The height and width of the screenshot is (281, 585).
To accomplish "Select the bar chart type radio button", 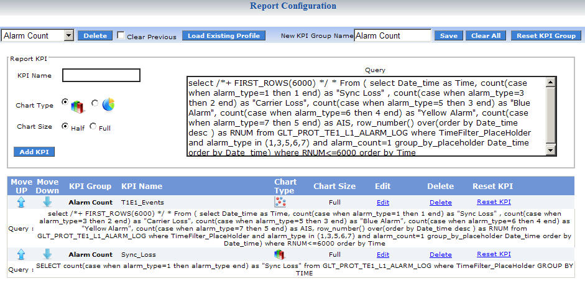I will pos(65,102).
